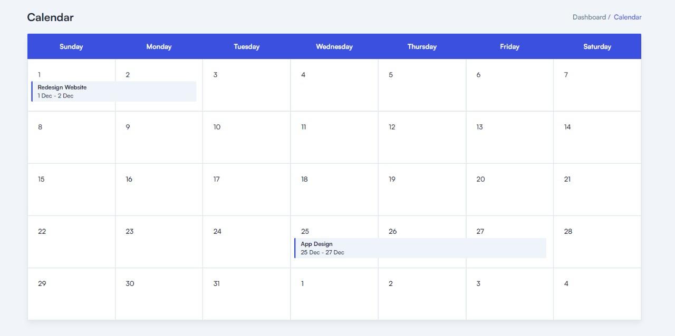Screen dimensions: 675x336
Task: Select the Thursday column header
Action: click(x=422, y=47)
